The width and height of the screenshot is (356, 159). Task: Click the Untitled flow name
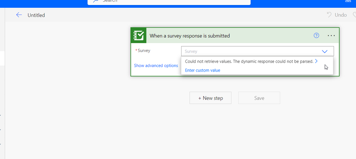(x=36, y=15)
